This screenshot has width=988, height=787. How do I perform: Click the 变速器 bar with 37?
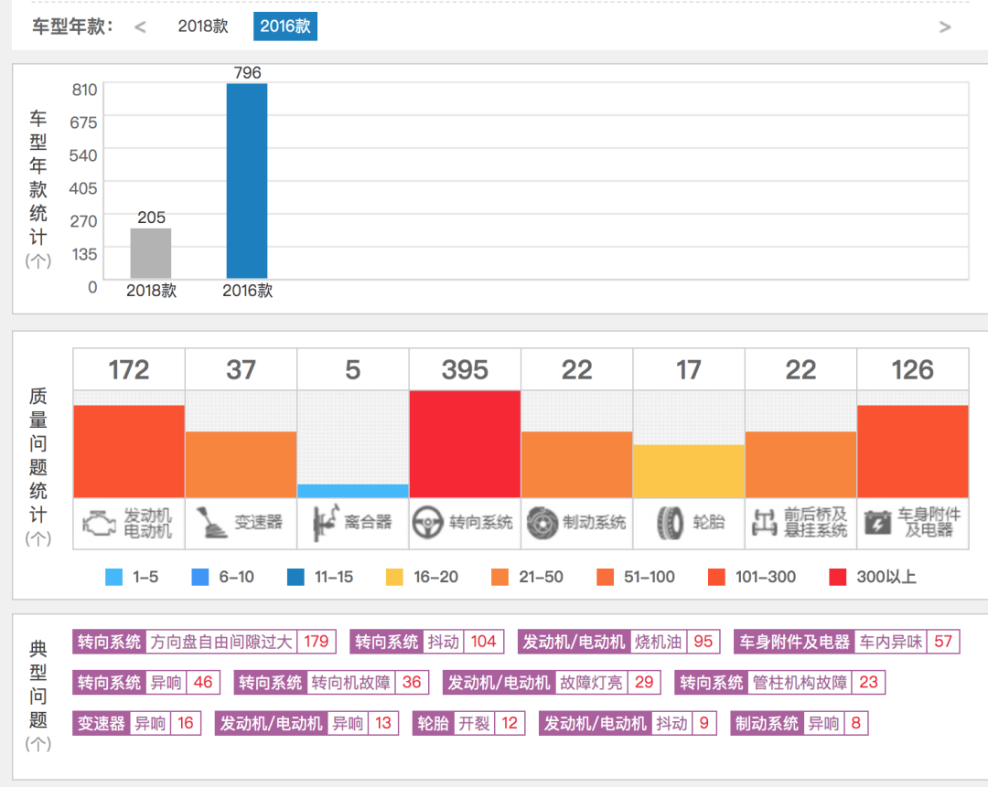(241, 464)
